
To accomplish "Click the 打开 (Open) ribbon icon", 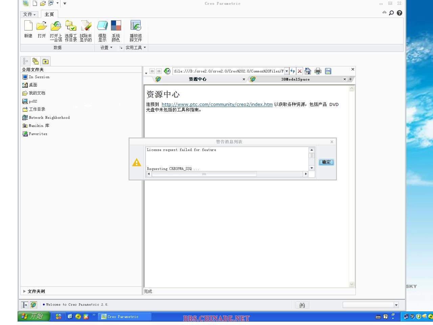I will click(x=42, y=30).
